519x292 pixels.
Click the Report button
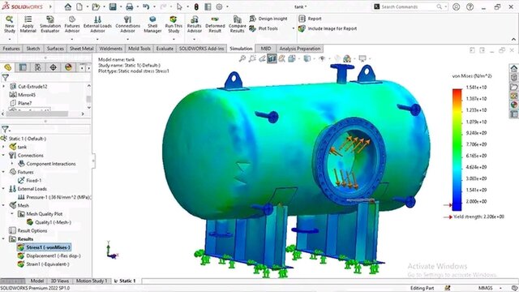(x=310, y=19)
